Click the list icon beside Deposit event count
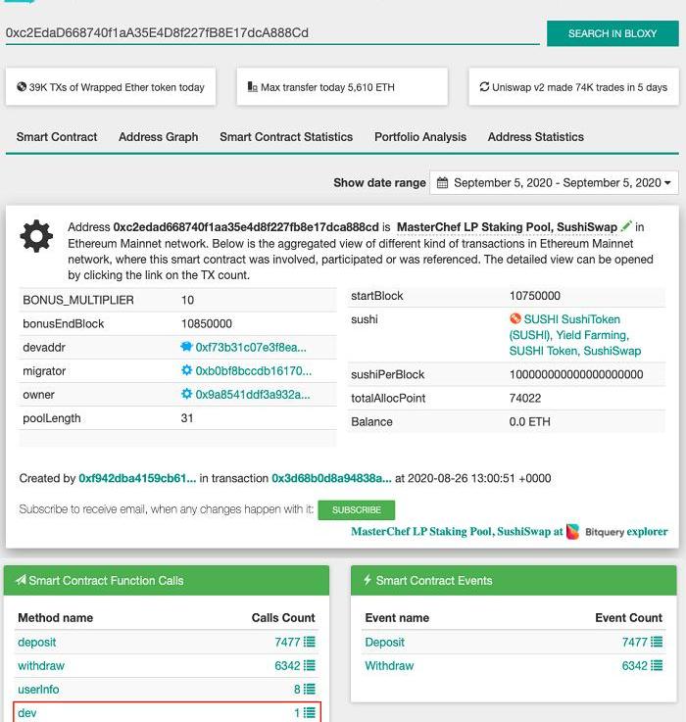Screen dimensions: 686x722 (656, 643)
